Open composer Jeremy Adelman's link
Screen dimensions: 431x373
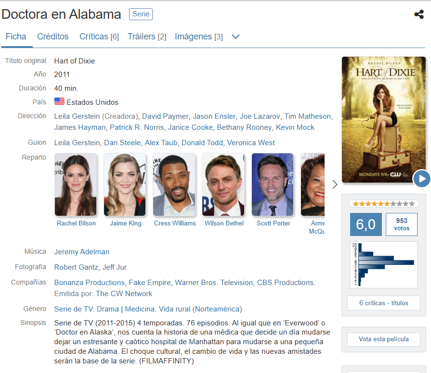[82, 252]
